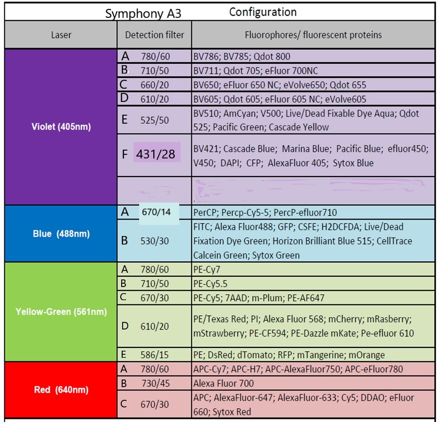Click the 530/30 blue filter cell

(154, 241)
